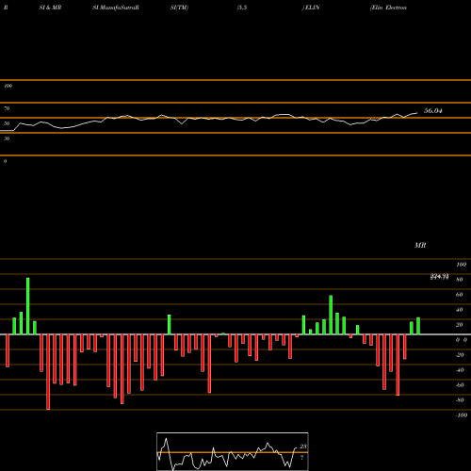The height and width of the screenshot is (471, 471).
Task: Click the MR right-axis label 60
Action: click(x=460, y=295)
